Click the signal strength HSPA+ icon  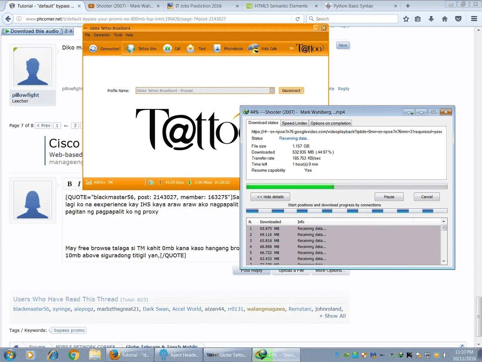tap(89, 183)
